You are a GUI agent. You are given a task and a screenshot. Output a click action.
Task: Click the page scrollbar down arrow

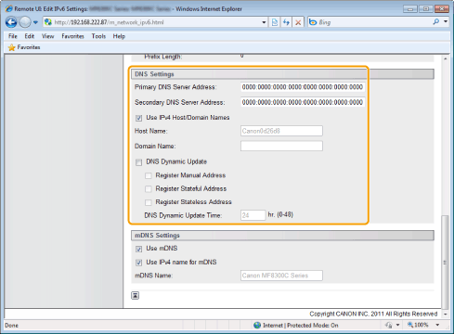coord(445,314)
